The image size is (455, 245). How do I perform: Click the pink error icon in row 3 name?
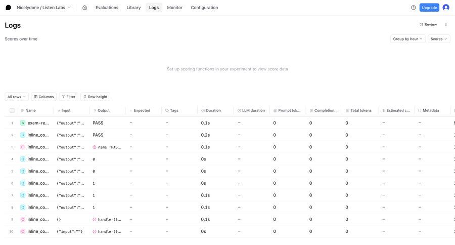23,147
